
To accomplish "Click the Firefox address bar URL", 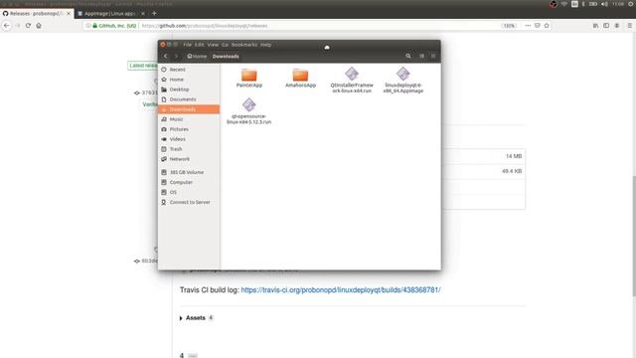I will (x=205, y=26).
